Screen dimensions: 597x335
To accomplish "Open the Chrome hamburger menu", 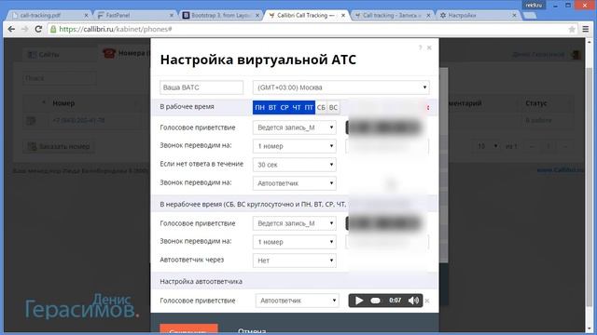I will [586, 29].
